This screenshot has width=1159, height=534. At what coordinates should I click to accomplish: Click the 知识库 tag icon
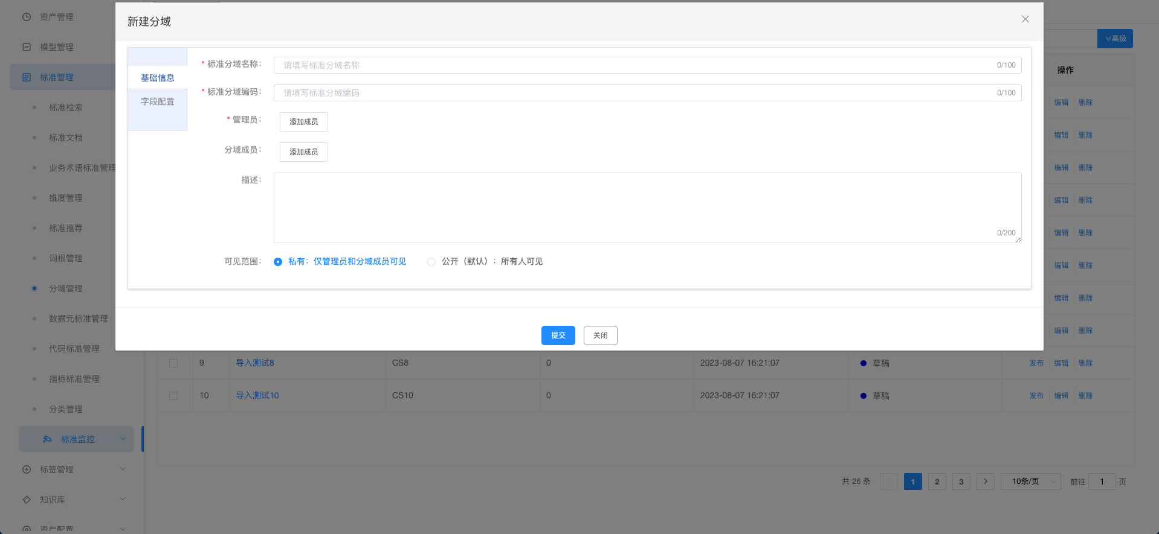[x=27, y=500]
